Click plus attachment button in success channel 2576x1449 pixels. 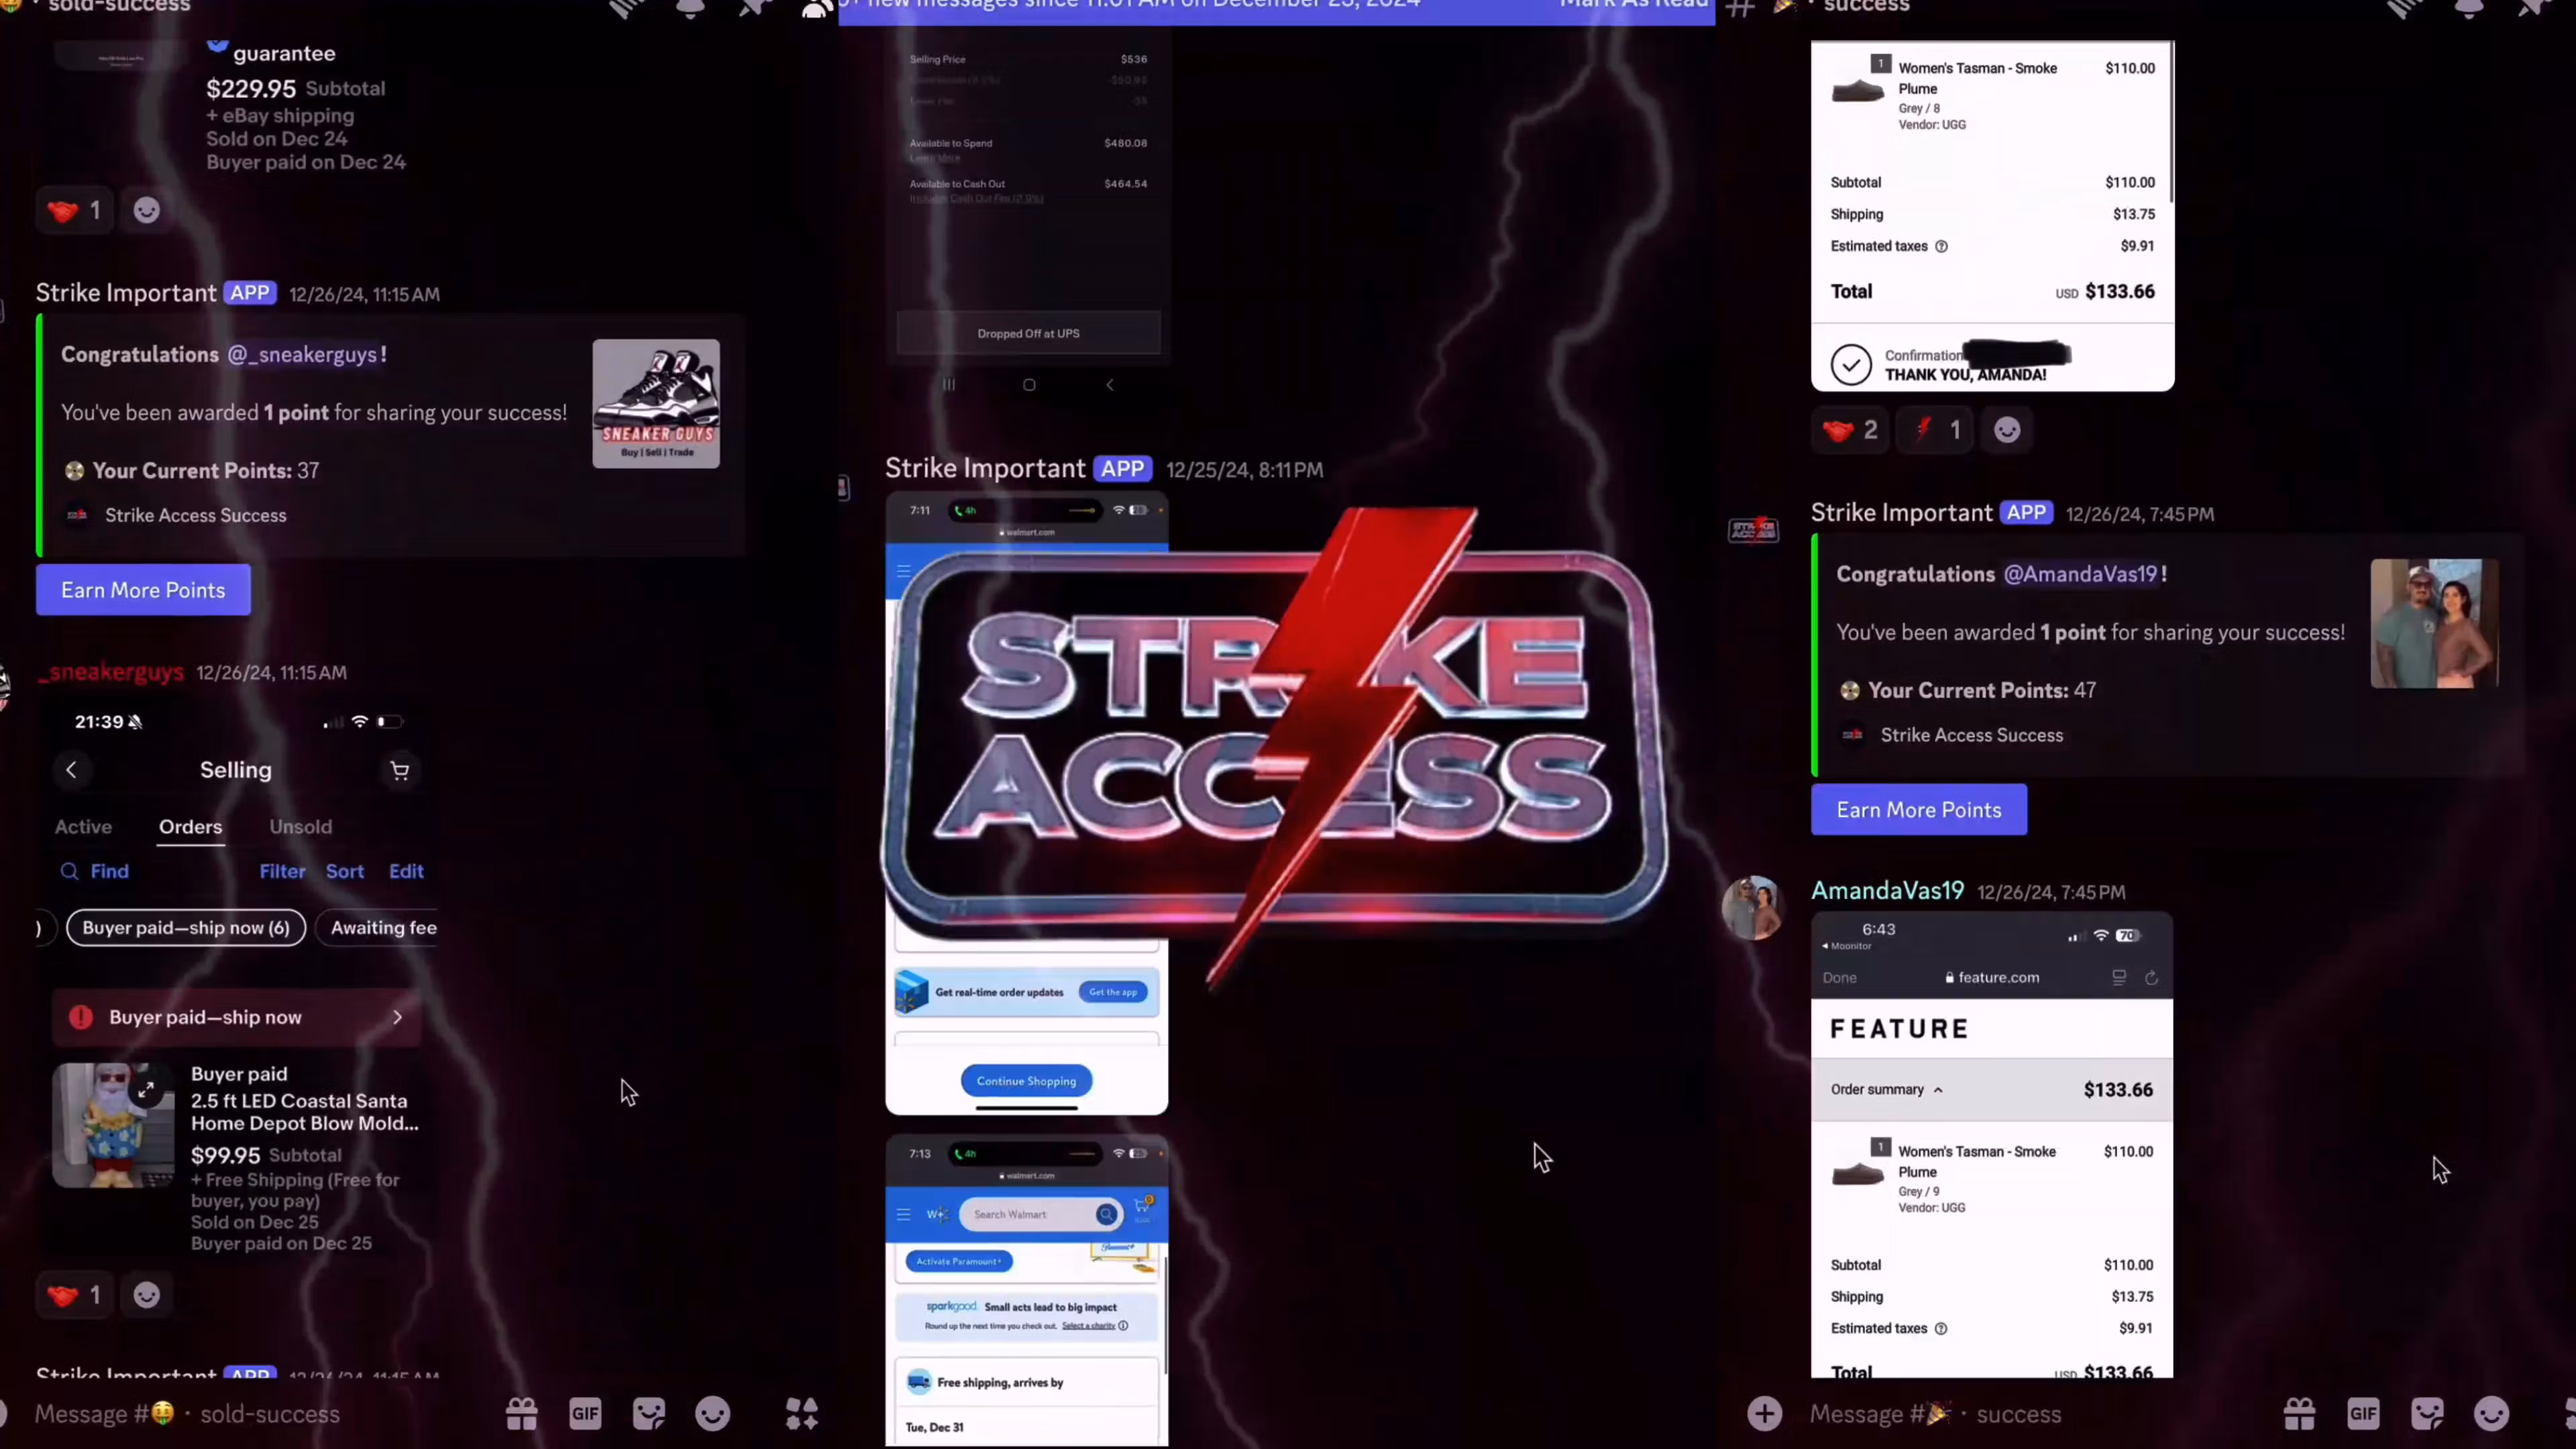pos(1764,1413)
